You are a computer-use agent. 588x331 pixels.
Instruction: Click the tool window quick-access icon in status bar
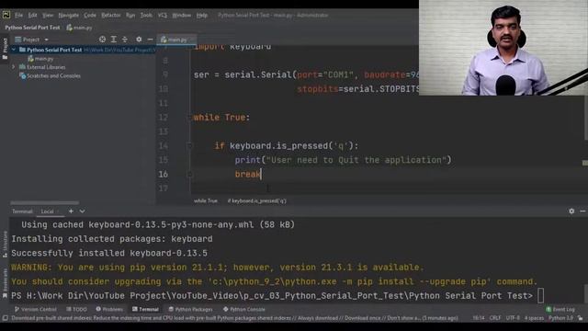pos(5,318)
